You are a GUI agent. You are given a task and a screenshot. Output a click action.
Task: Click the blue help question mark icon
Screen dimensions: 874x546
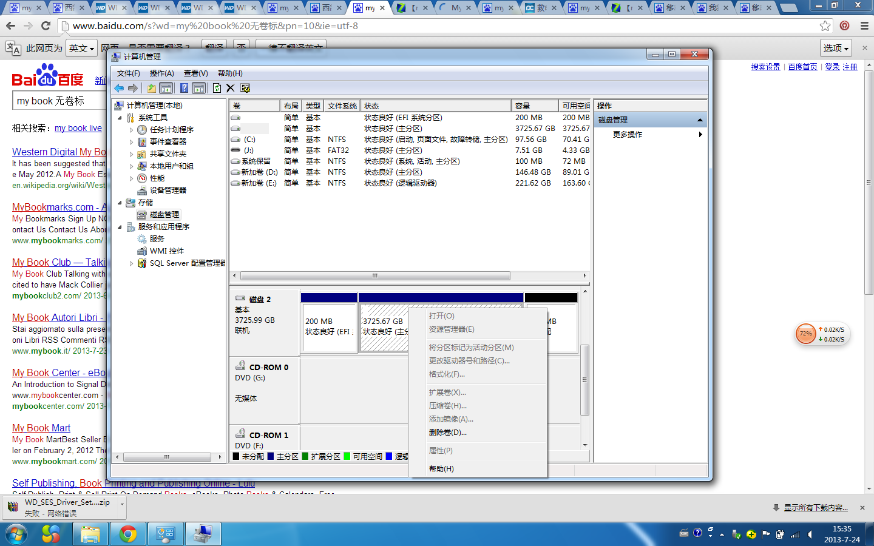pos(184,88)
